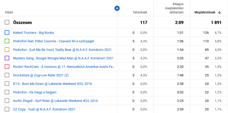Screen dimensions: 228x113
Task: Check the pink Rockin' RockCats checkbox
Action: 7,67
